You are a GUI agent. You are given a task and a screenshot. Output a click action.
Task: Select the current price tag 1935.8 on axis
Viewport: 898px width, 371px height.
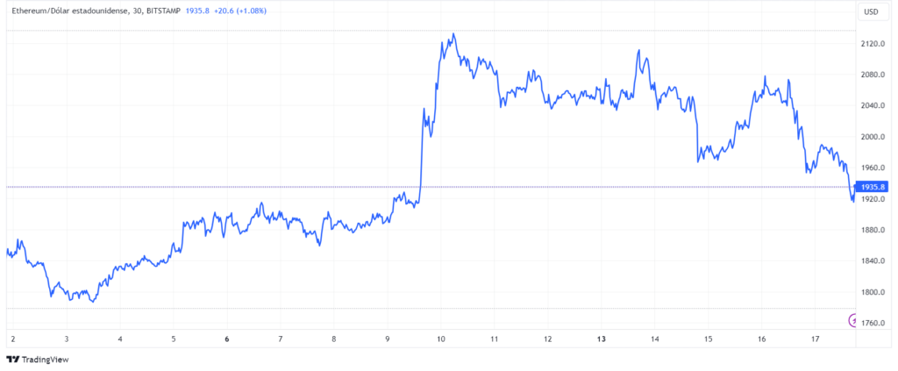(x=874, y=187)
